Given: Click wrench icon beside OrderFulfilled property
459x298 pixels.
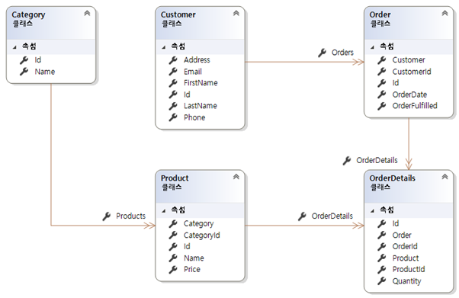Looking at the screenshot, I should tap(382, 106).
